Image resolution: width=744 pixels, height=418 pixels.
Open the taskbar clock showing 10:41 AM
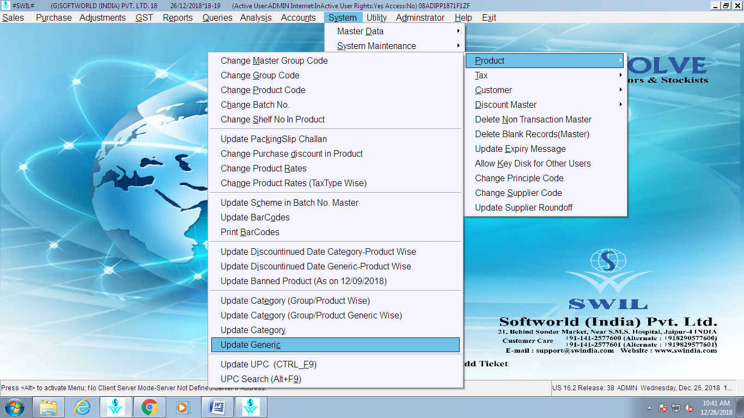[716, 408]
